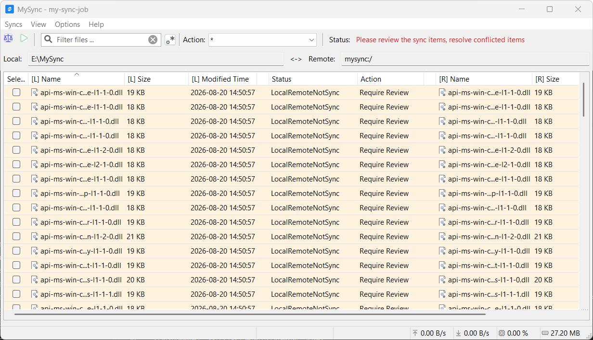This screenshot has width=593, height=340.
Task: Sort by the [L] Size column header
Action: 156,79
